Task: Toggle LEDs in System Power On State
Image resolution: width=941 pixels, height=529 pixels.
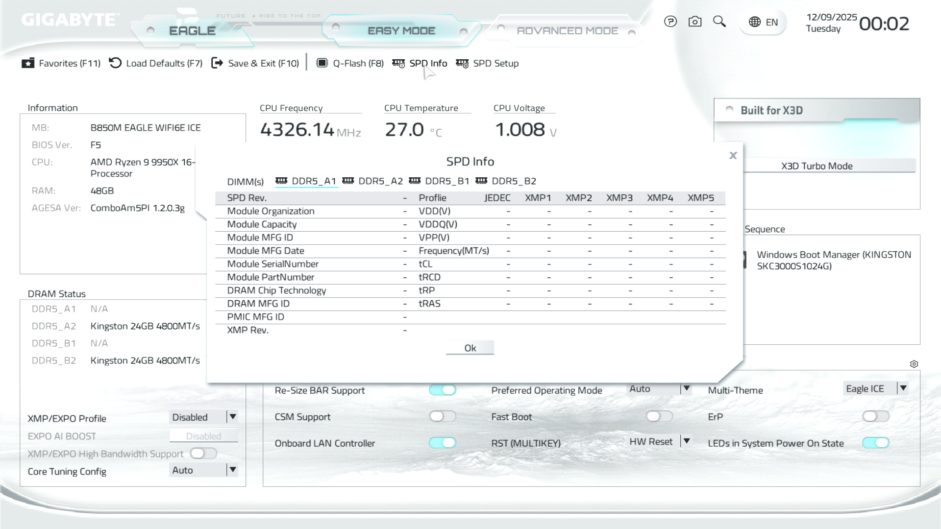Action: coord(876,443)
